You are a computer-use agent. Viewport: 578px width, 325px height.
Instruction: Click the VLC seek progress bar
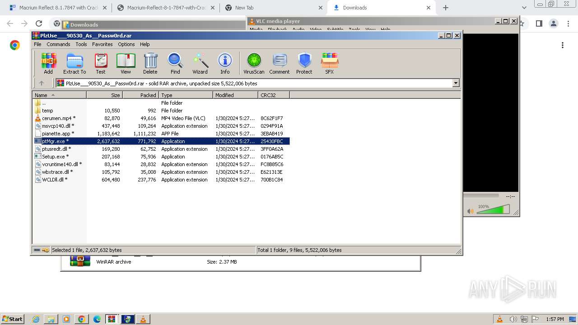coord(481,196)
